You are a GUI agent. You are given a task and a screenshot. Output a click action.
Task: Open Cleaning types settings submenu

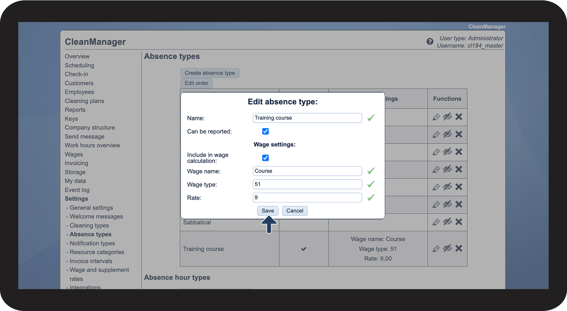(89, 225)
